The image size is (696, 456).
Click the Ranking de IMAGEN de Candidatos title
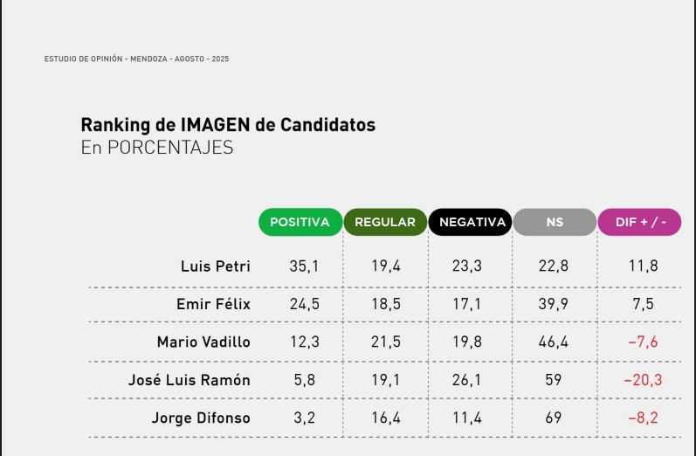(228, 125)
